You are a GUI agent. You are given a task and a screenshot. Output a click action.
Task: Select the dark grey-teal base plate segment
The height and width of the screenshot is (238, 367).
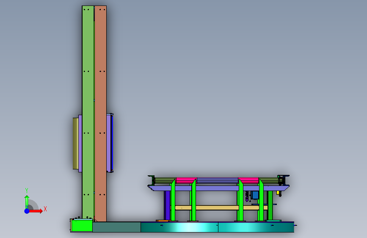(x=116, y=227)
